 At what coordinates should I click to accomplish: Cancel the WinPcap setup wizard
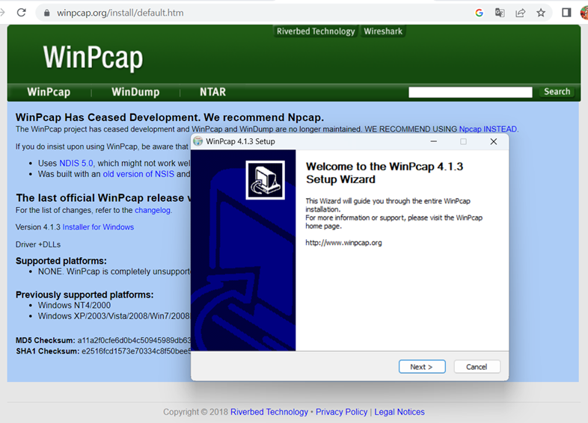pyautogui.click(x=477, y=367)
